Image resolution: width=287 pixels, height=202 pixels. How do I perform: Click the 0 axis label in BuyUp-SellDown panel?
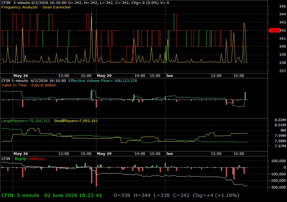(x=285, y=167)
